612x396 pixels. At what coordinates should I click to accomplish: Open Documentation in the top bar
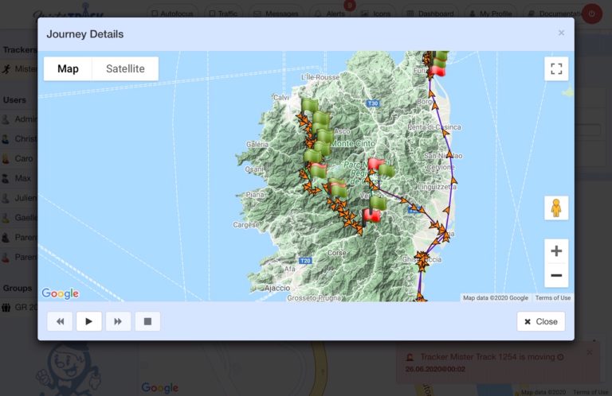coord(555,14)
